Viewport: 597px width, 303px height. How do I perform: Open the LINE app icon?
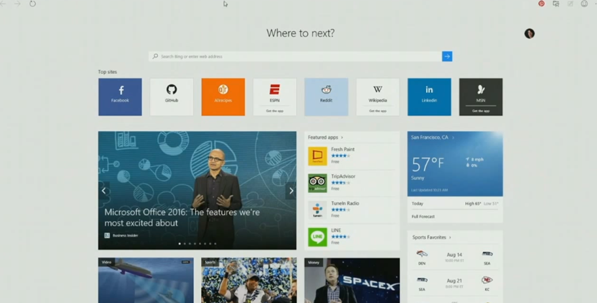tap(318, 237)
